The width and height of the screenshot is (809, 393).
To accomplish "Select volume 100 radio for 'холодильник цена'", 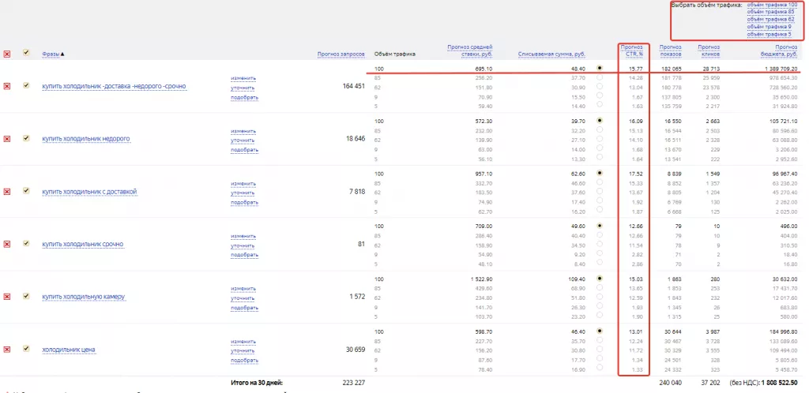I will 600,331.
